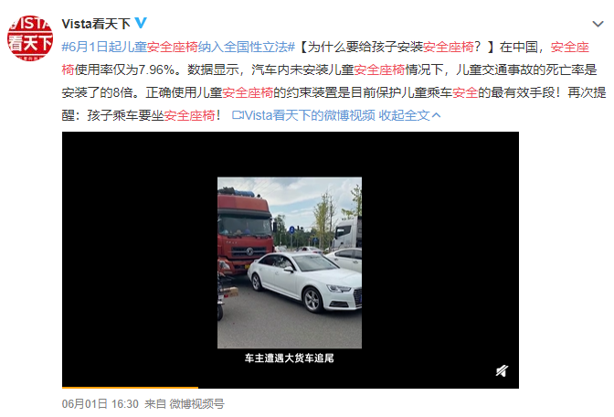Expand the post options chevron menu

(x=598, y=24)
